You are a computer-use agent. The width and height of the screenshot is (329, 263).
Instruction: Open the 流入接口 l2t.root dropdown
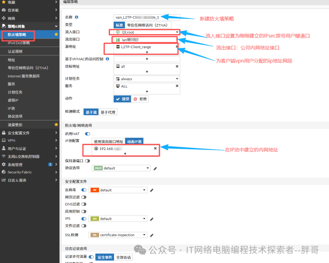[x=177, y=32]
